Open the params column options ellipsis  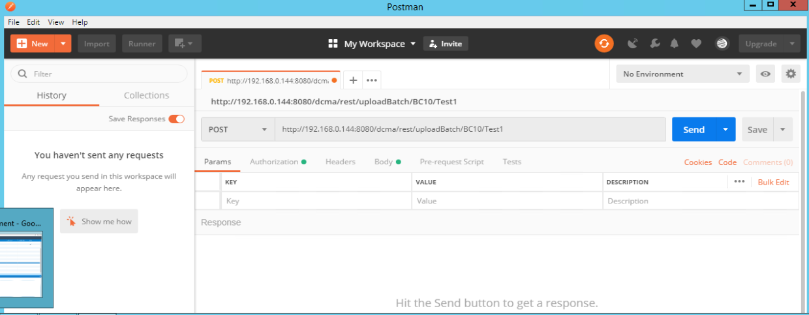tap(739, 182)
